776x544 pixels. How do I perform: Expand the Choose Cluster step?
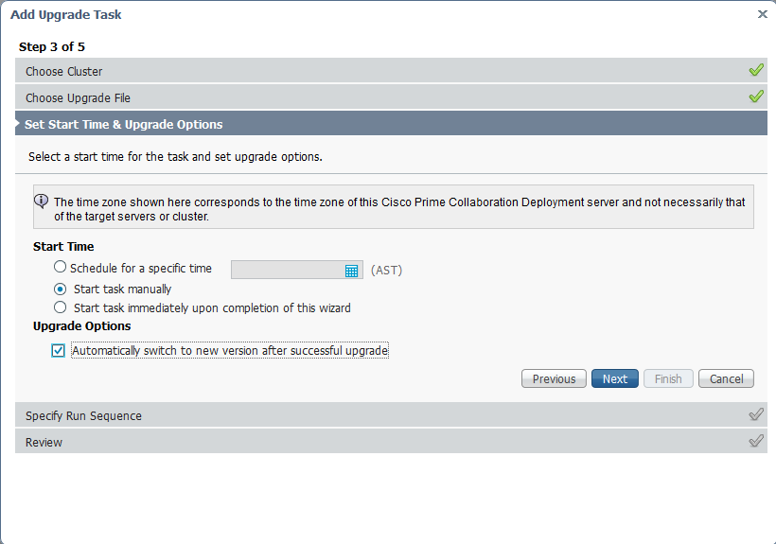tap(64, 71)
